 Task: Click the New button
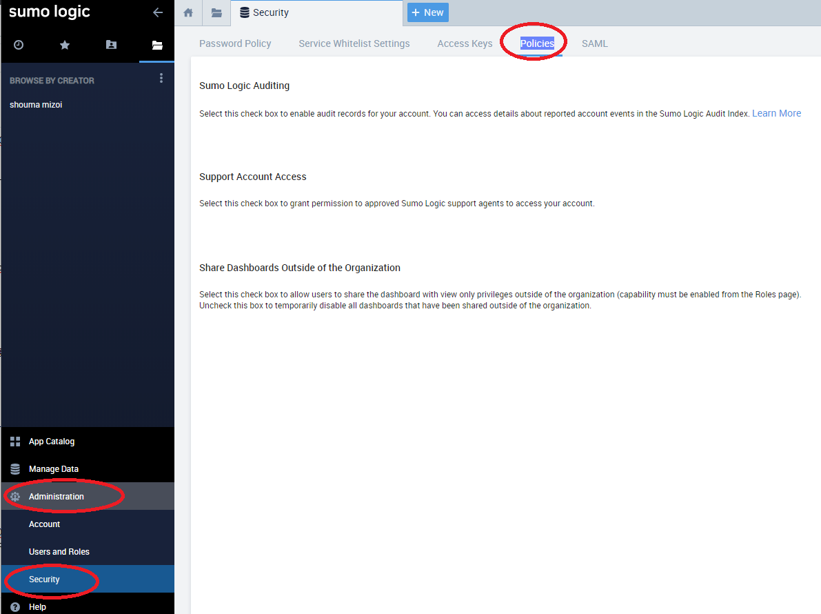tap(428, 12)
